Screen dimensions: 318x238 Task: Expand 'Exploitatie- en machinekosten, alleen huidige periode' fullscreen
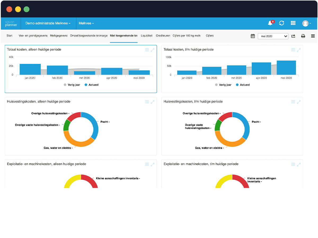[153, 164]
